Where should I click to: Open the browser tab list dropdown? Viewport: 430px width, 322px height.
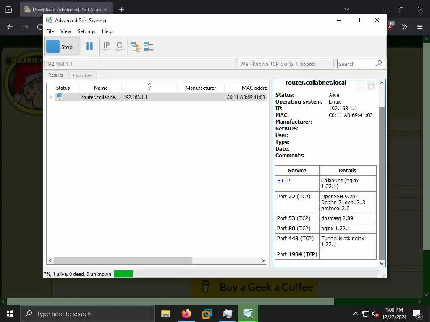click(346, 9)
